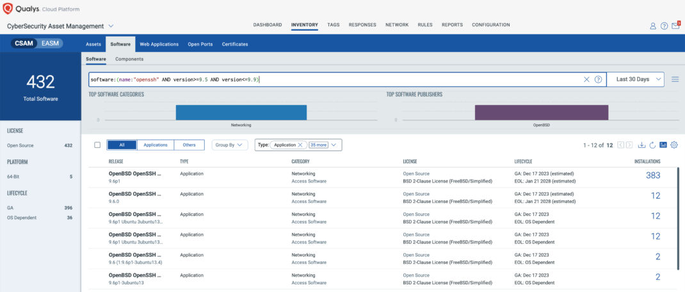This screenshot has width=685, height=292.
Task: Open the RESPONSES menu
Action: coord(362,25)
